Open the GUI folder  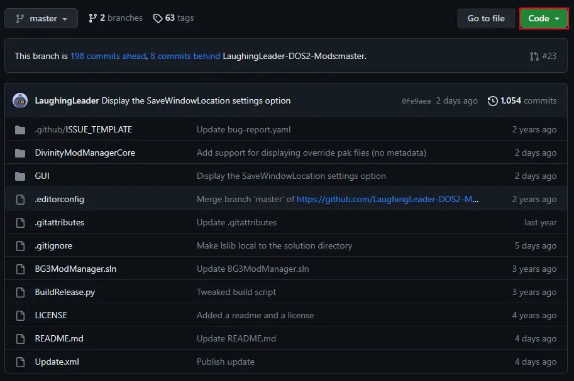[x=42, y=176]
